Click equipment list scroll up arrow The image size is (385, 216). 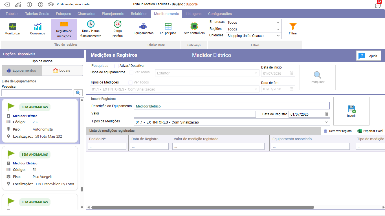click(82, 100)
